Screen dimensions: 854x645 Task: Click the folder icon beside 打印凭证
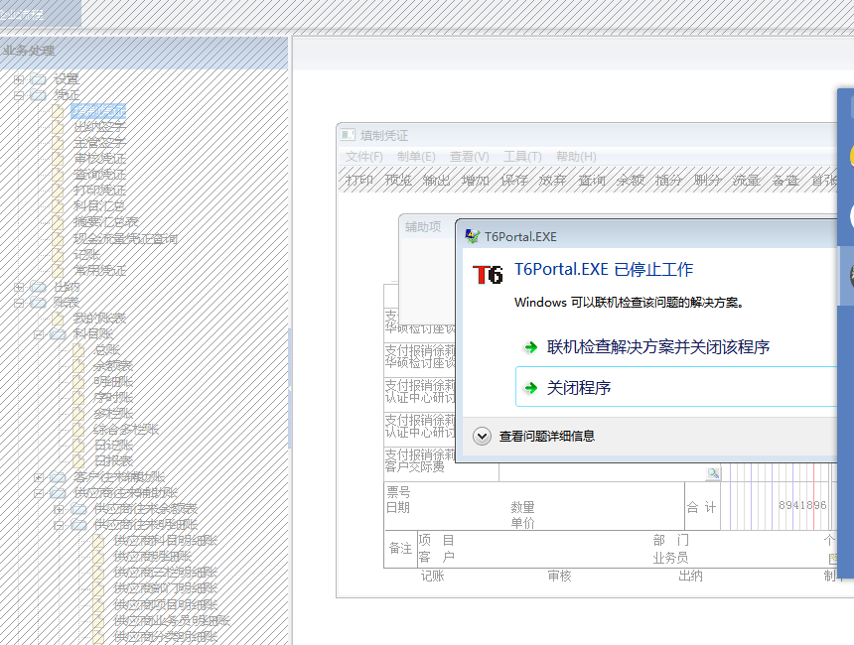pos(59,191)
